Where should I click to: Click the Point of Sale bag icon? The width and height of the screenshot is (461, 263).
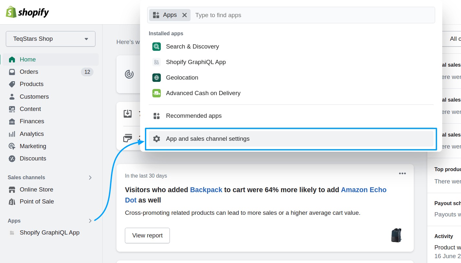[12, 202]
